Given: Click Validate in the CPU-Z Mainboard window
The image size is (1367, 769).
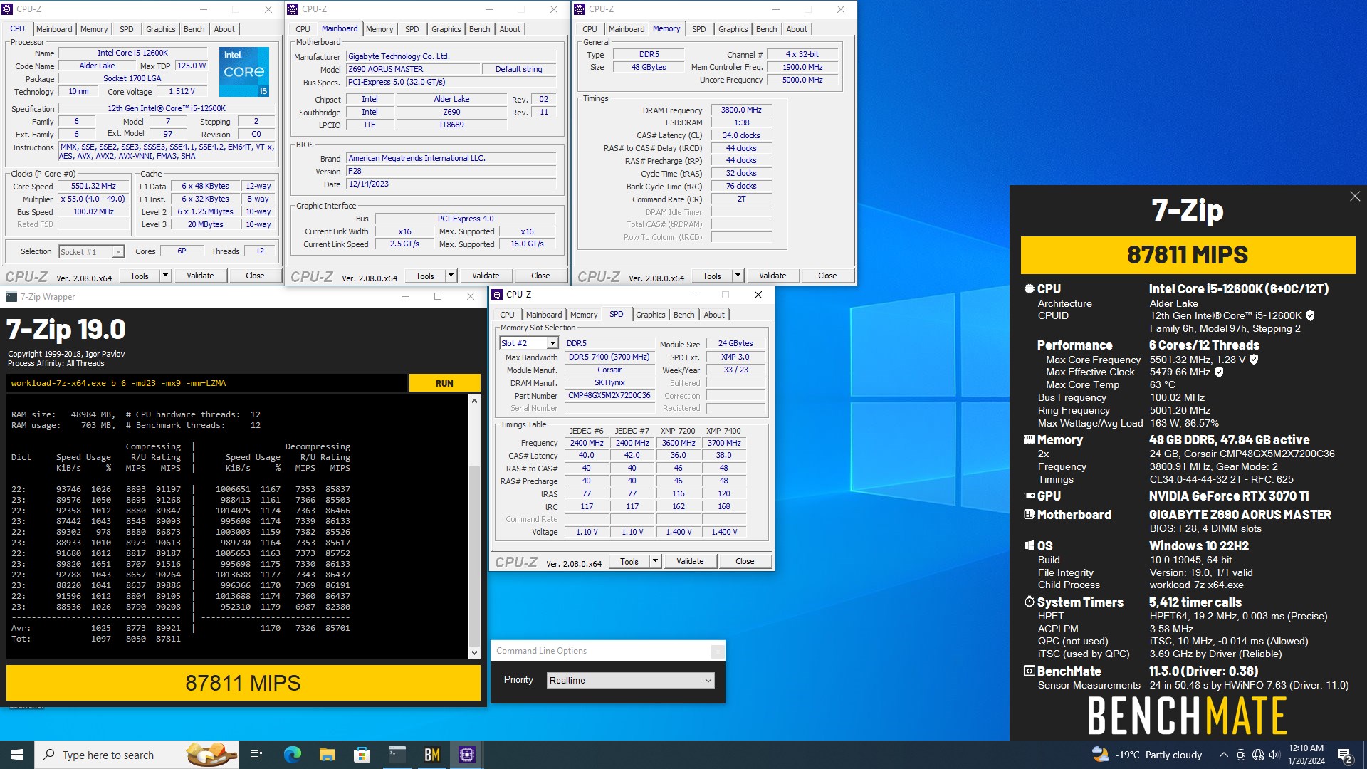Looking at the screenshot, I should [486, 276].
